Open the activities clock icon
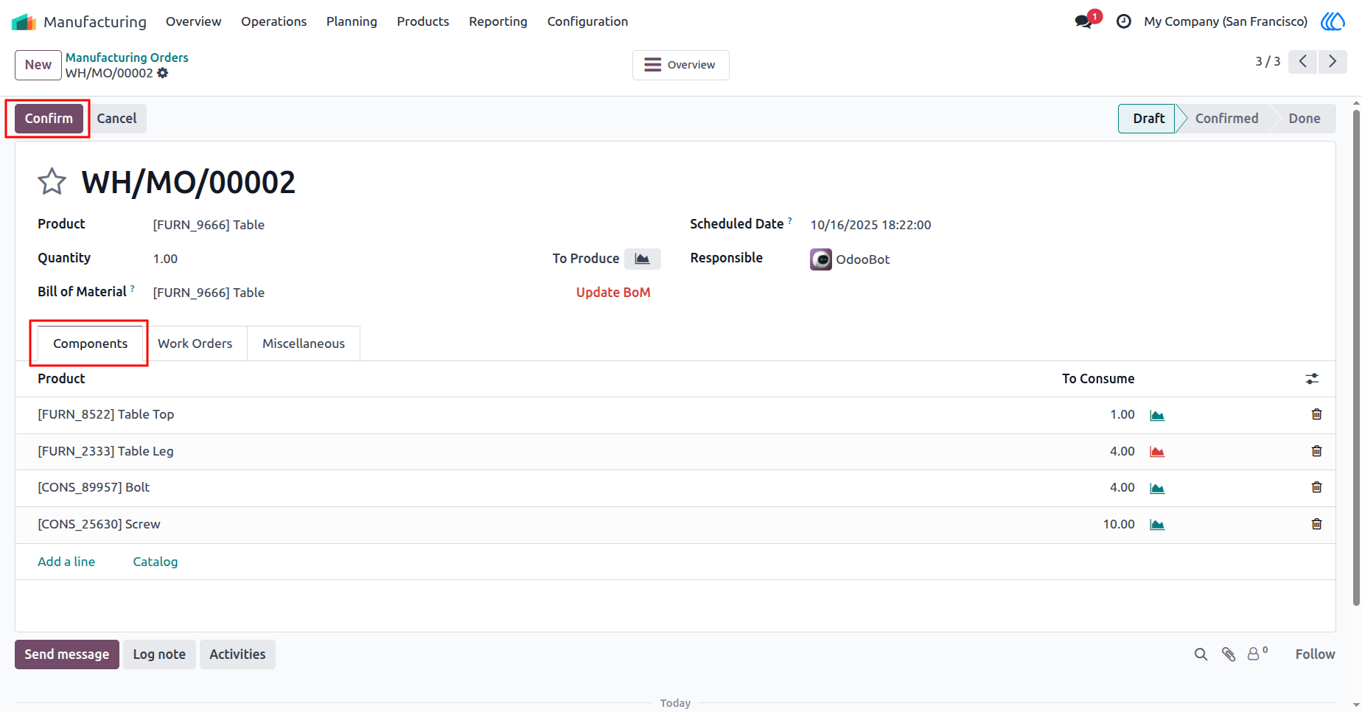The height and width of the screenshot is (712, 1362). point(1124,21)
